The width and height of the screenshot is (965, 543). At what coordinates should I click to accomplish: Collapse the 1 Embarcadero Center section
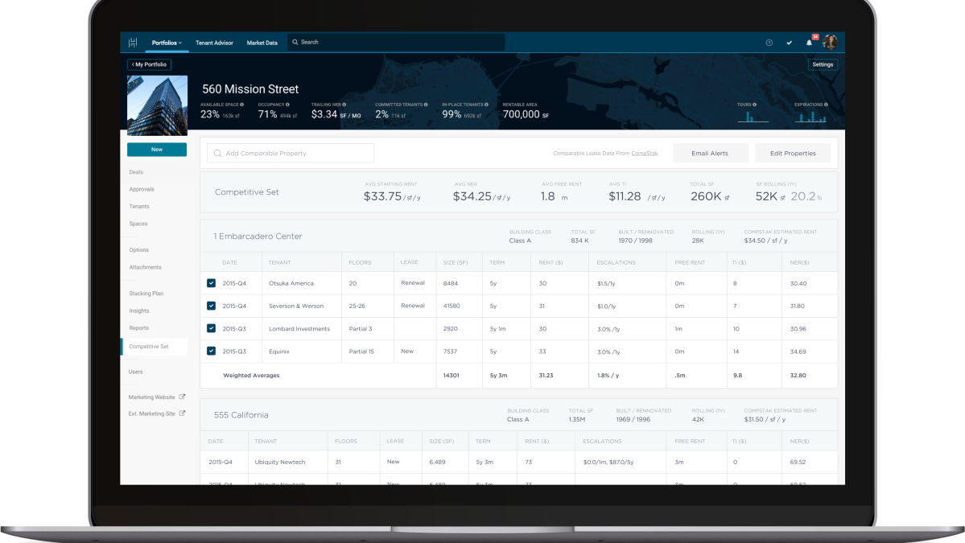tap(258, 236)
